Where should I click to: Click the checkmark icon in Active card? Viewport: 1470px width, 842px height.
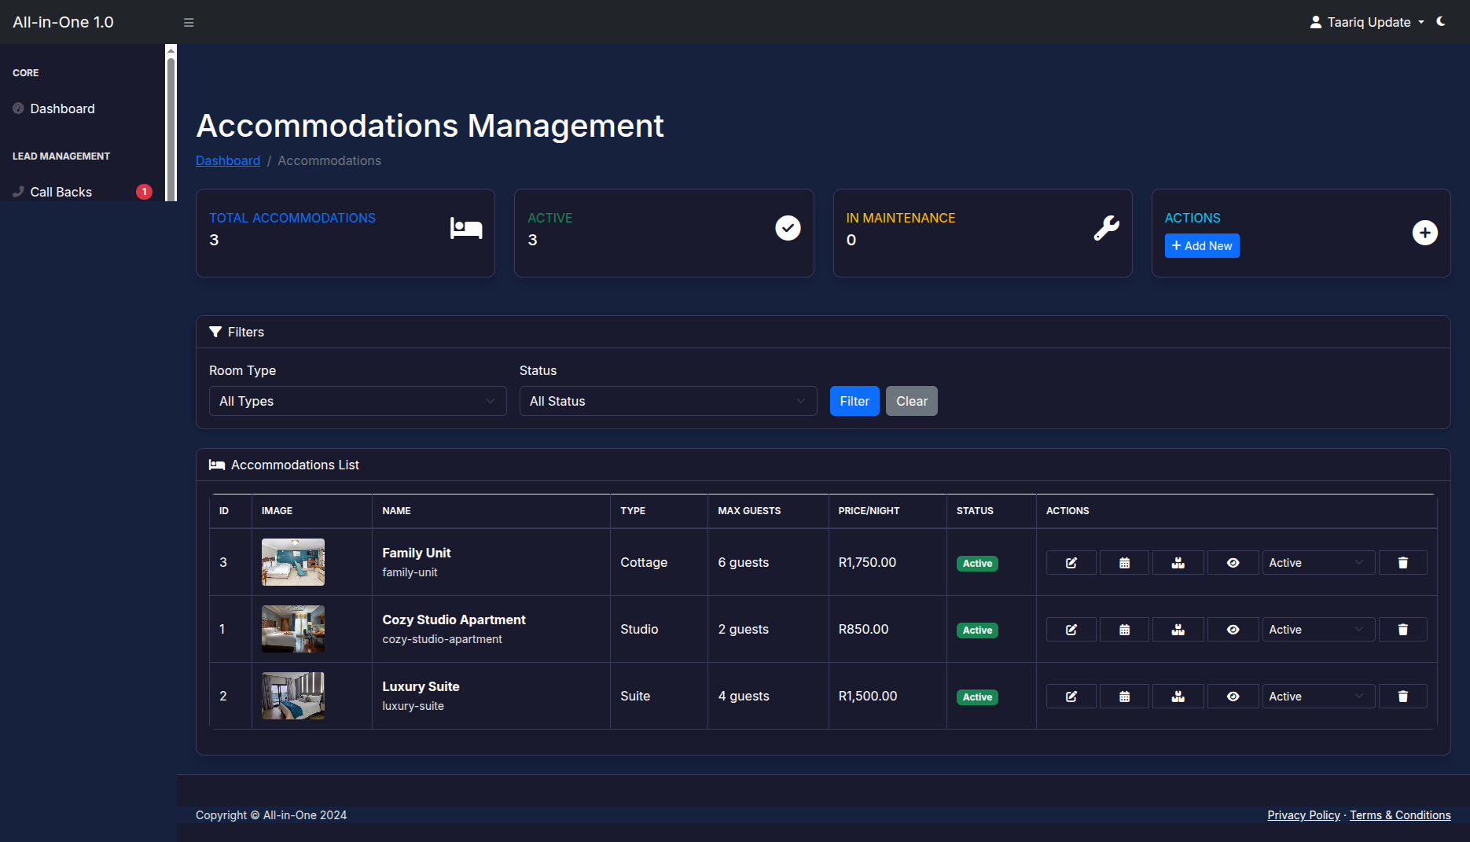point(788,228)
